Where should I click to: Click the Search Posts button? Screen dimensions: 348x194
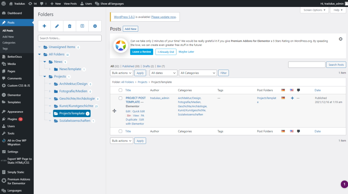tap(336, 65)
